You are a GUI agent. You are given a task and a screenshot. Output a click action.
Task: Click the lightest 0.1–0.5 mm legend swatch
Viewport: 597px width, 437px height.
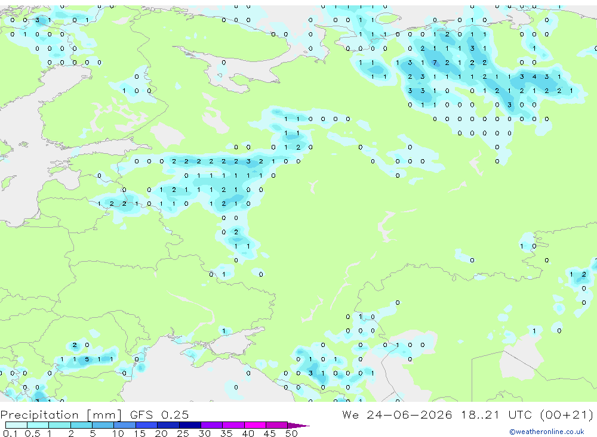click(x=16, y=425)
